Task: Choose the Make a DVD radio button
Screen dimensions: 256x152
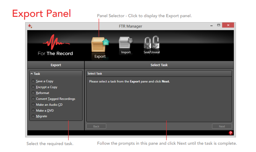Action: [x=33, y=110]
